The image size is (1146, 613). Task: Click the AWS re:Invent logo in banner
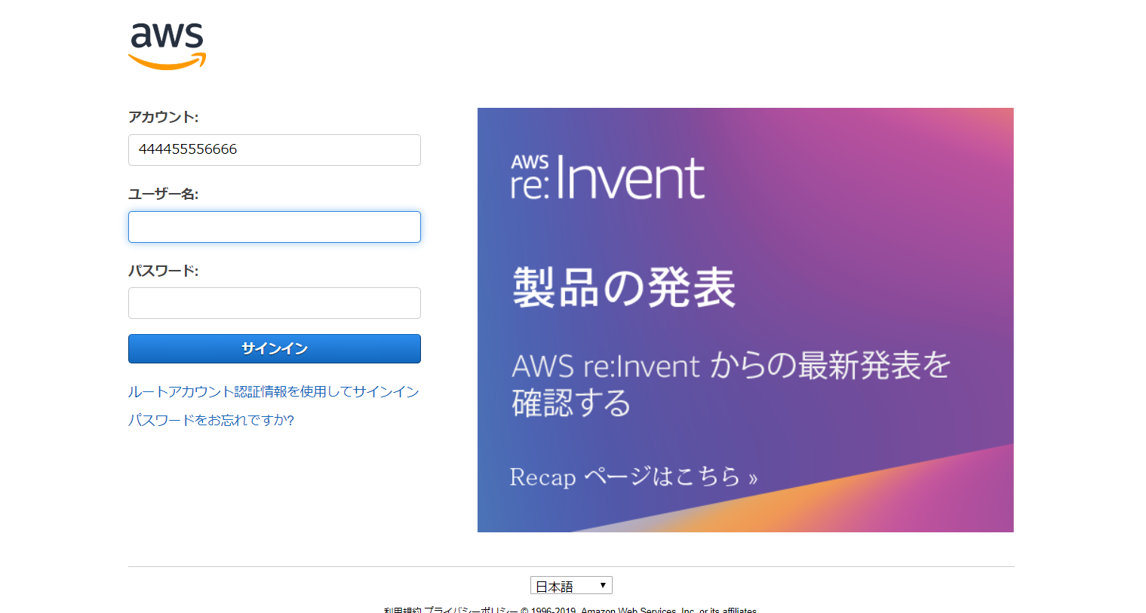point(607,178)
